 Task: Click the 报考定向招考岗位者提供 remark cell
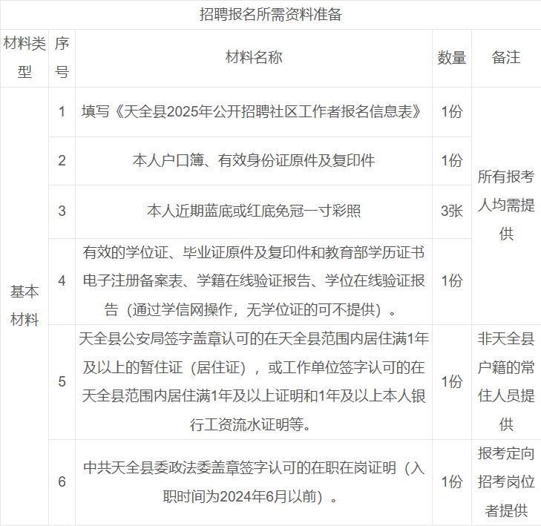pyautogui.click(x=506, y=482)
